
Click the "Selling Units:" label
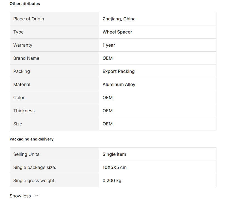point(27,154)
